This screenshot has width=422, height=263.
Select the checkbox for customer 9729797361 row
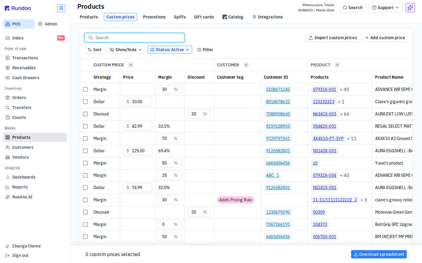(x=85, y=139)
